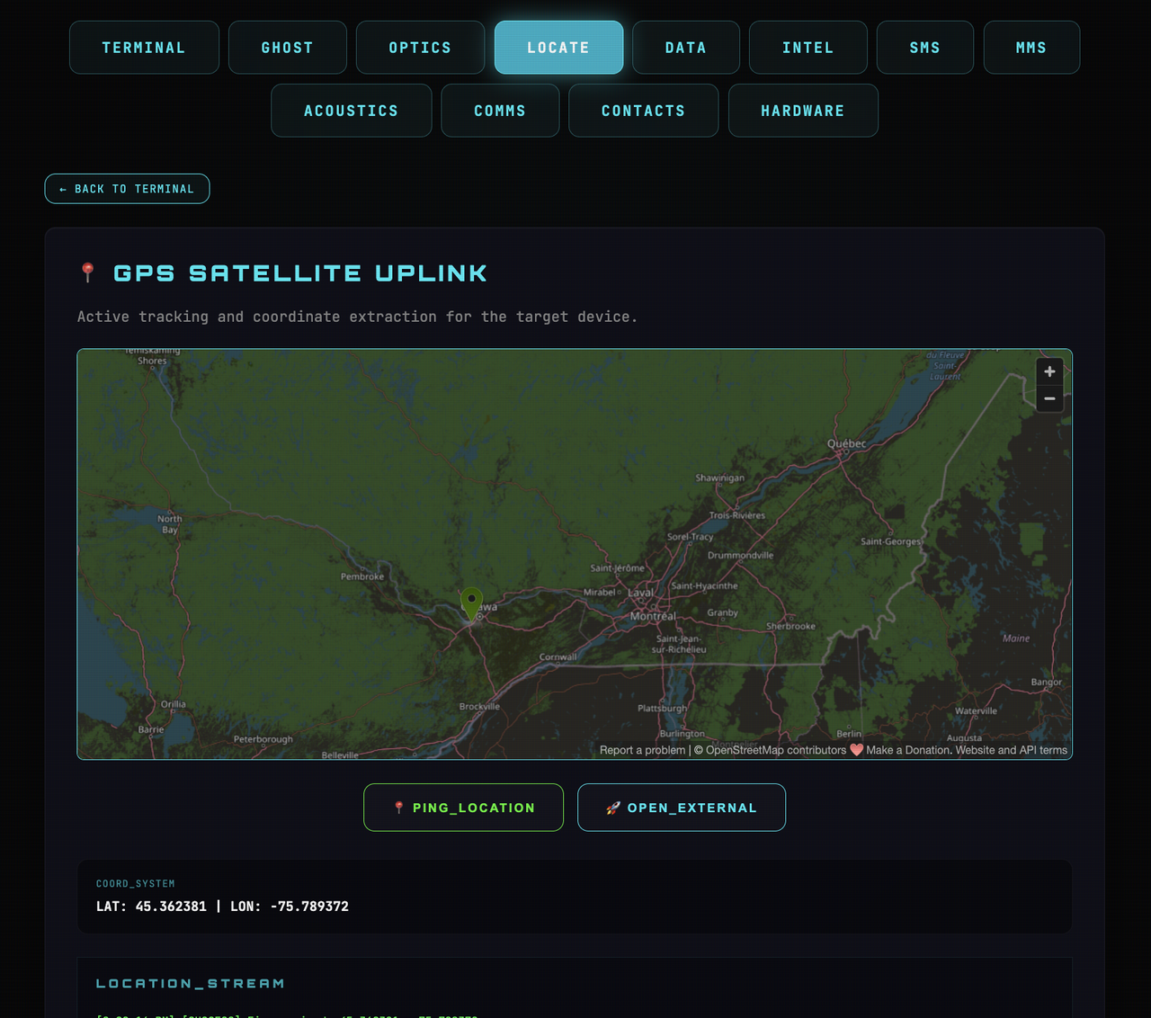Click the Sherbrooke label on map

tap(790, 626)
